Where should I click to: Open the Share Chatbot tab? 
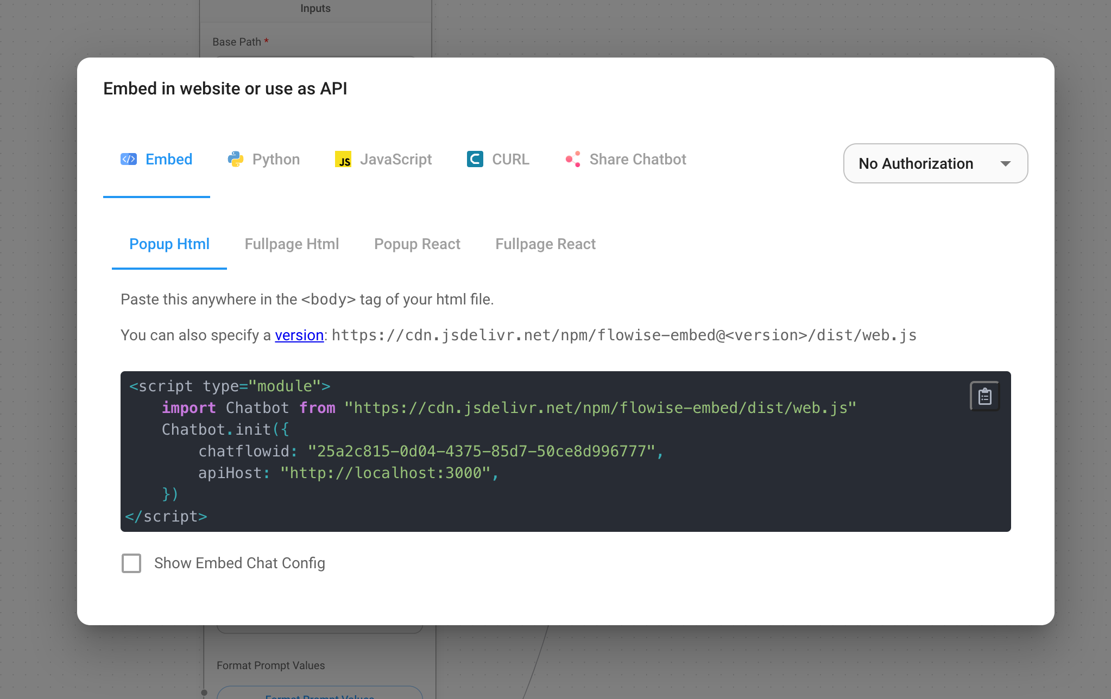click(x=626, y=159)
